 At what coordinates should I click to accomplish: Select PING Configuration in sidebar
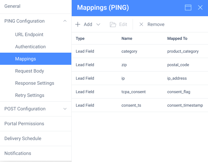click(x=36, y=21)
